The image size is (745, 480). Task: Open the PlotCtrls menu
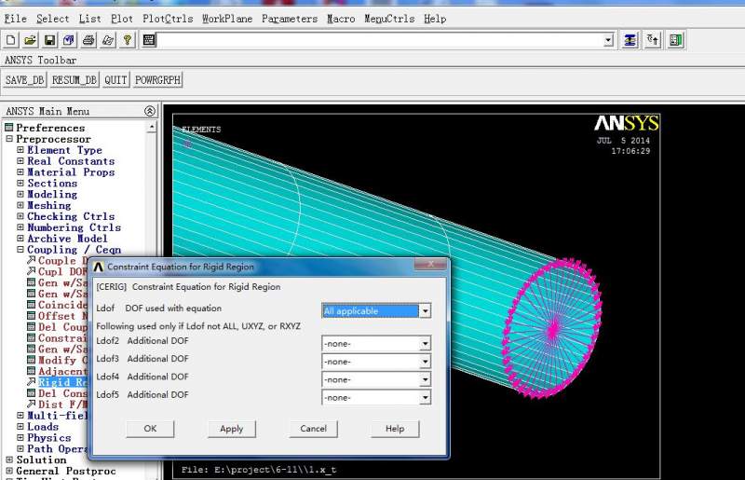[168, 19]
